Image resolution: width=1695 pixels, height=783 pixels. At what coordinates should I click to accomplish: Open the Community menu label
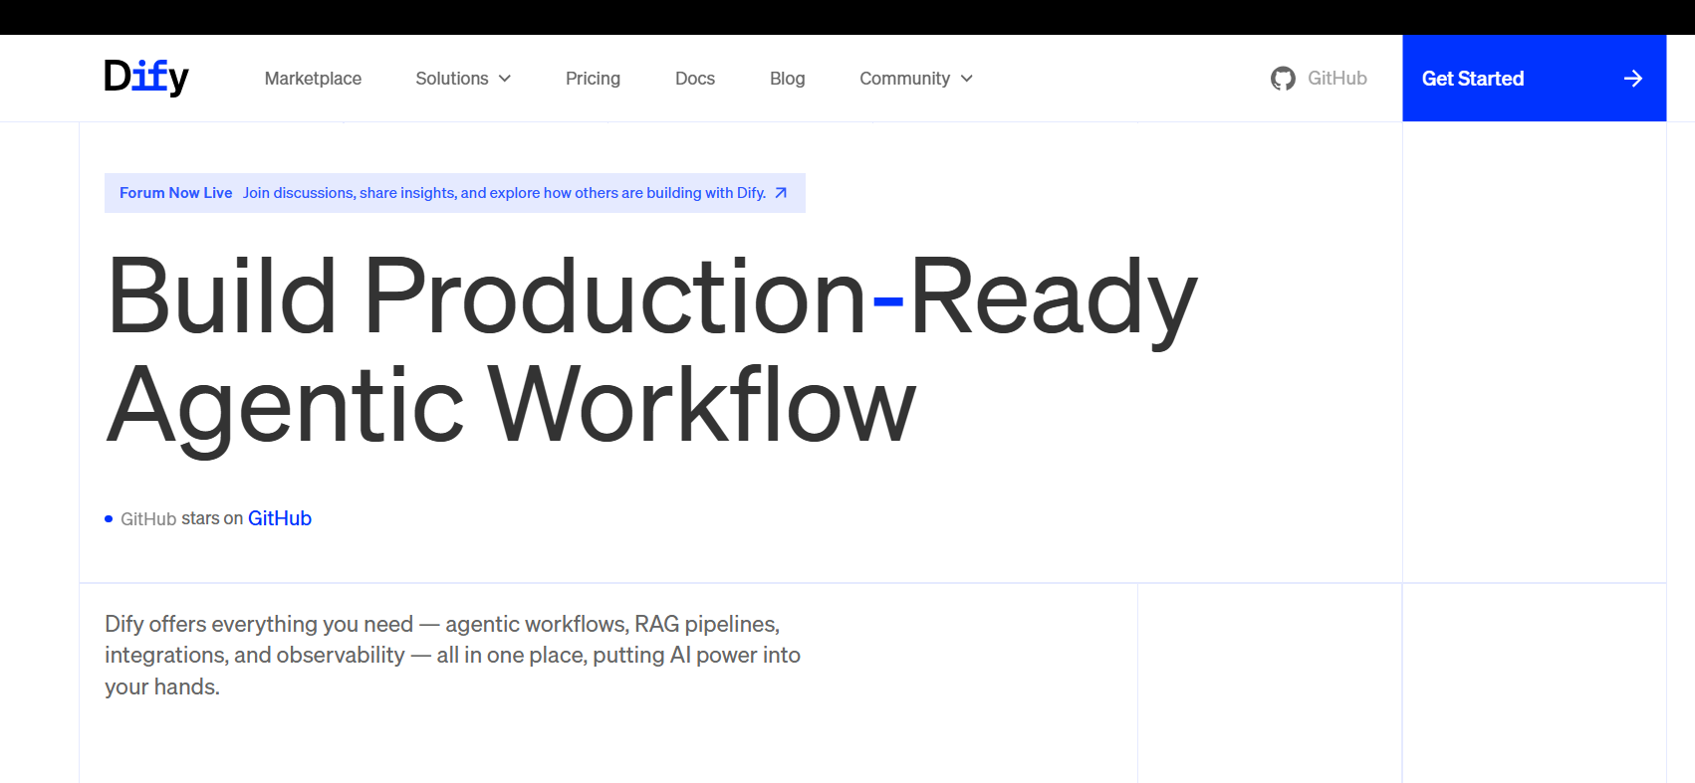(x=904, y=79)
